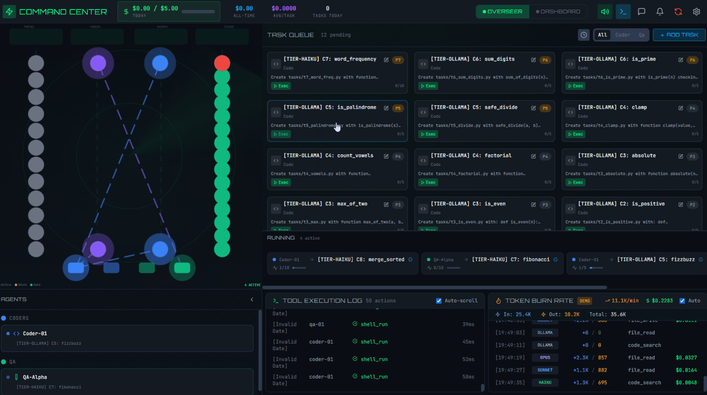Click the red refresh sync icon
The height and width of the screenshot is (395, 707).
click(678, 12)
